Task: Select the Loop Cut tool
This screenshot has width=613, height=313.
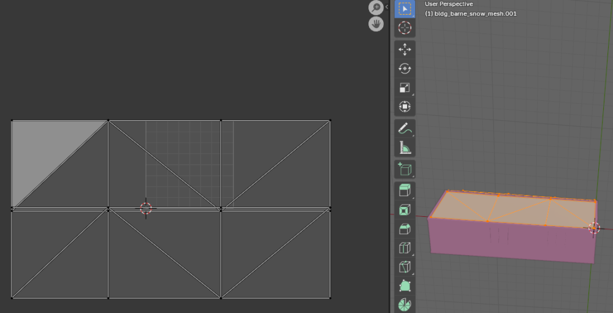Action: pyautogui.click(x=405, y=248)
